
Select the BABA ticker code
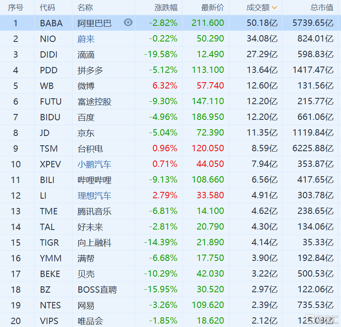coord(51,23)
